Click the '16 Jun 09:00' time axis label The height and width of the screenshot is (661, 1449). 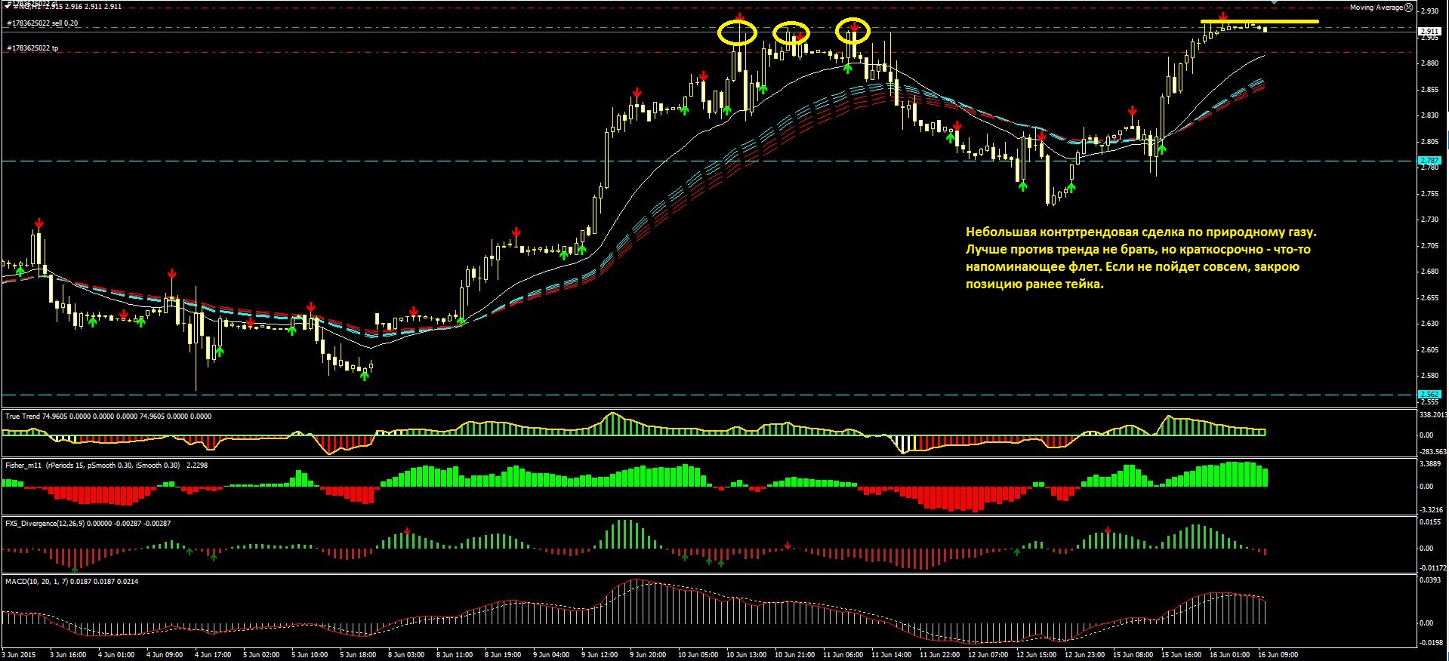[x=1277, y=655]
